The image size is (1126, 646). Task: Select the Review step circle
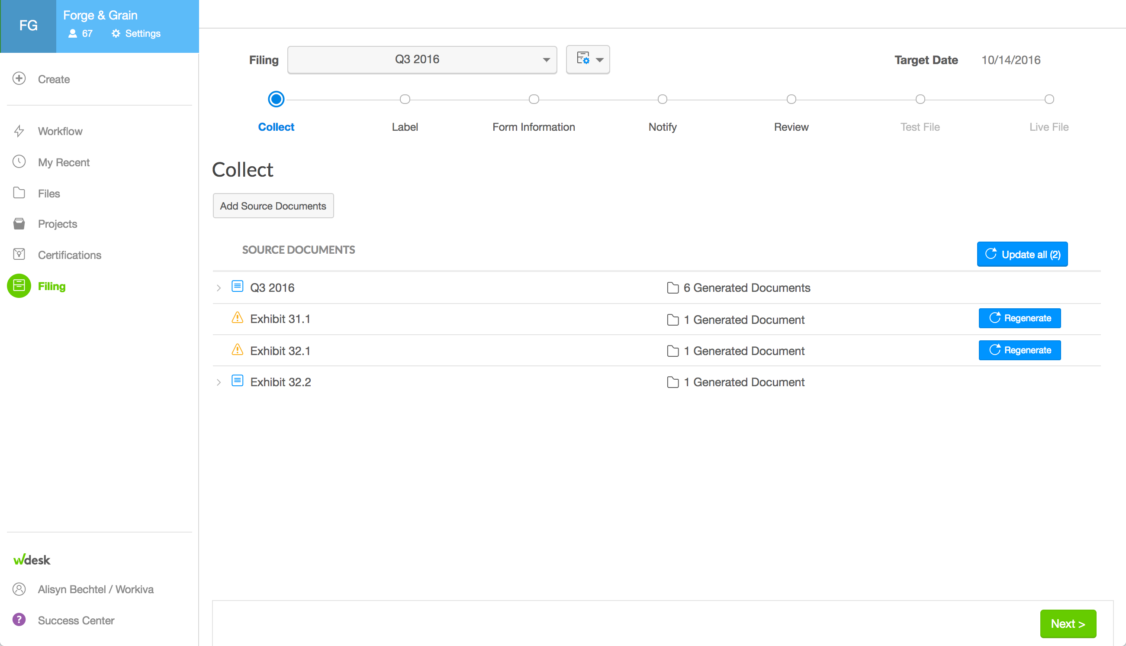click(791, 99)
